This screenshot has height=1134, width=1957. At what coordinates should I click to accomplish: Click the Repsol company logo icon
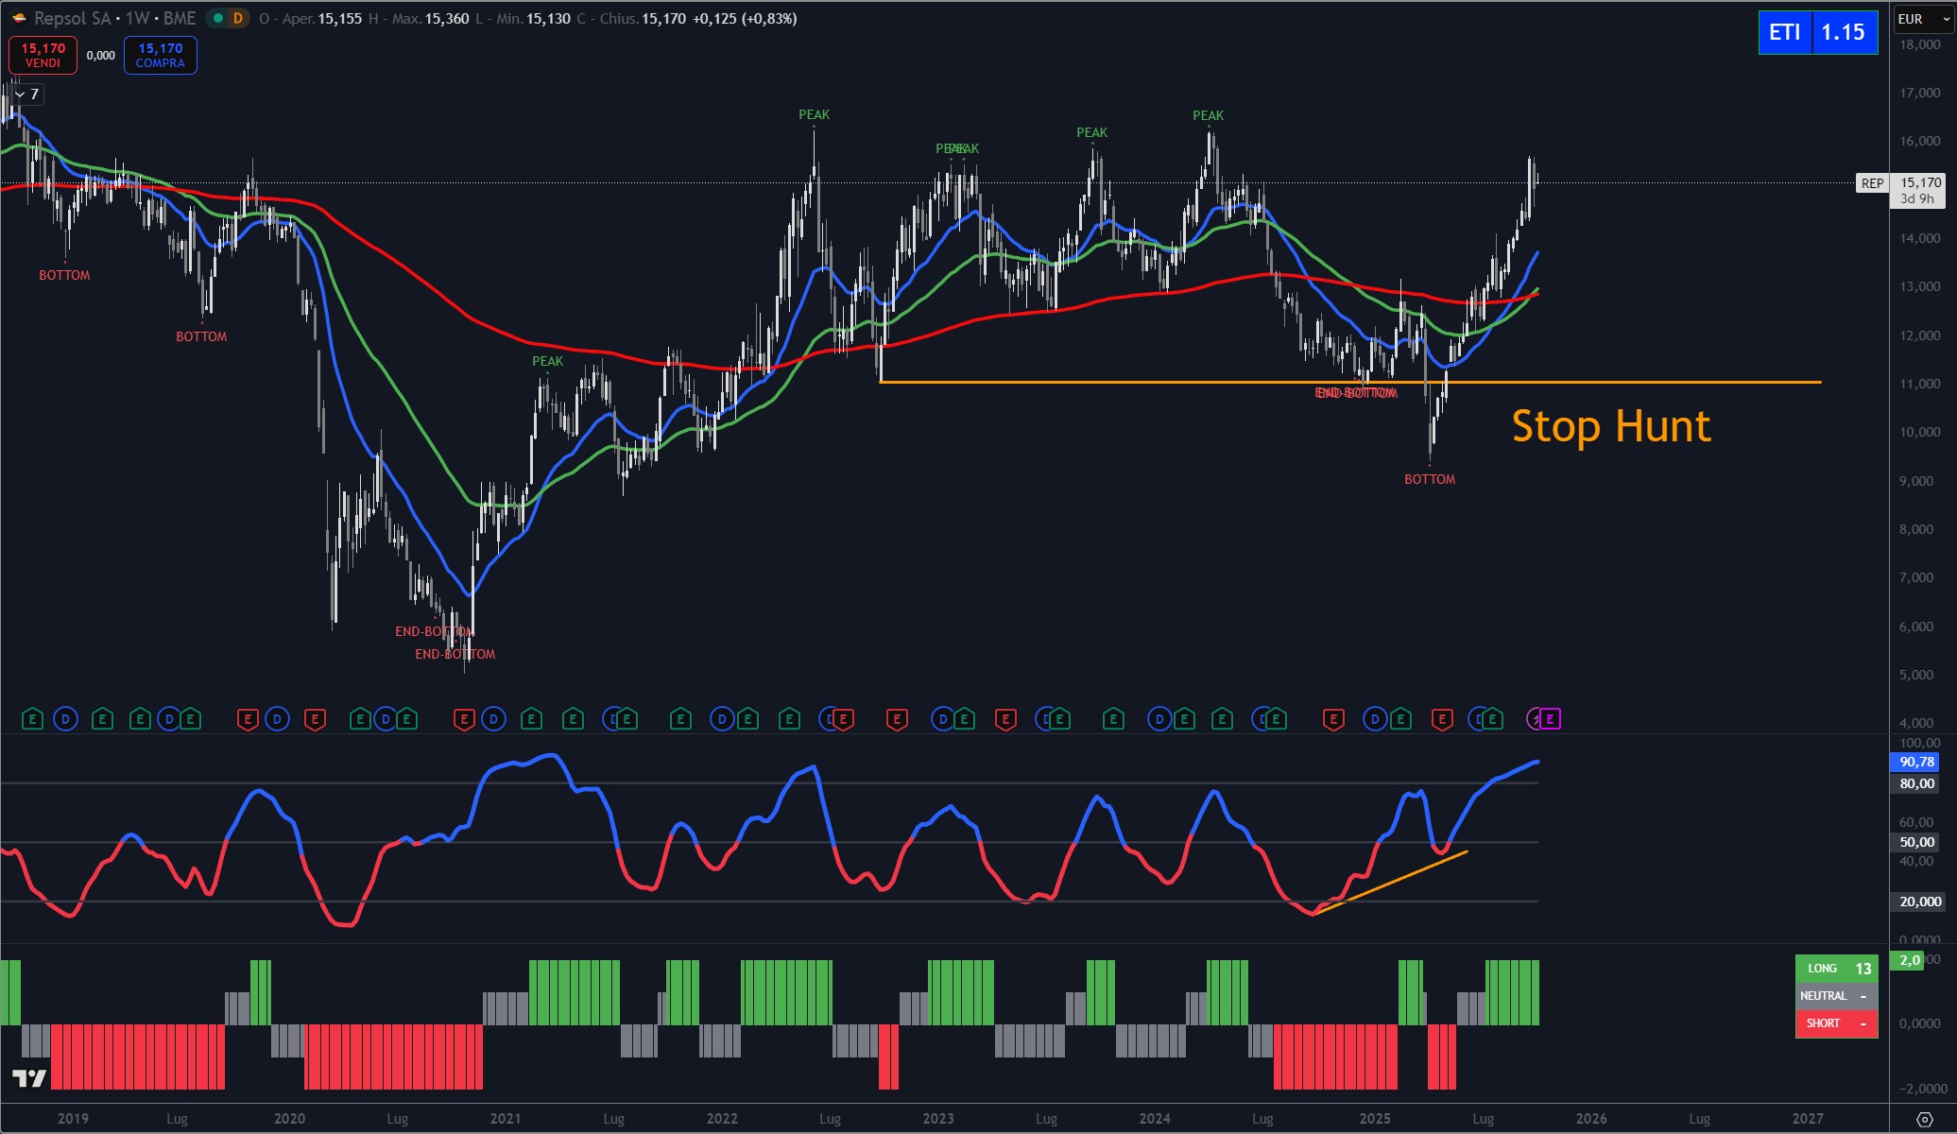point(18,18)
